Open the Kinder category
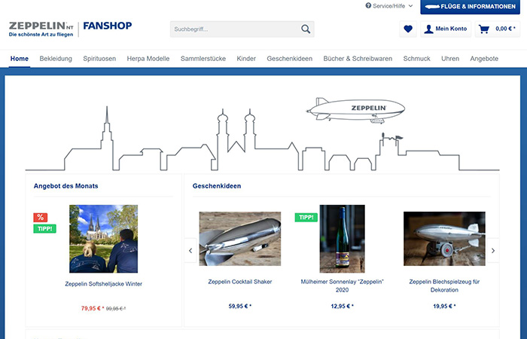 pyautogui.click(x=246, y=59)
